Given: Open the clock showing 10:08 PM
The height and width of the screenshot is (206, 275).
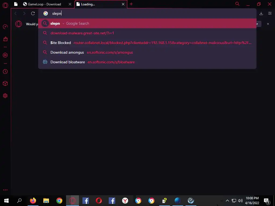Looking at the screenshot, I should pyautogui.click(x=252, y=201).
